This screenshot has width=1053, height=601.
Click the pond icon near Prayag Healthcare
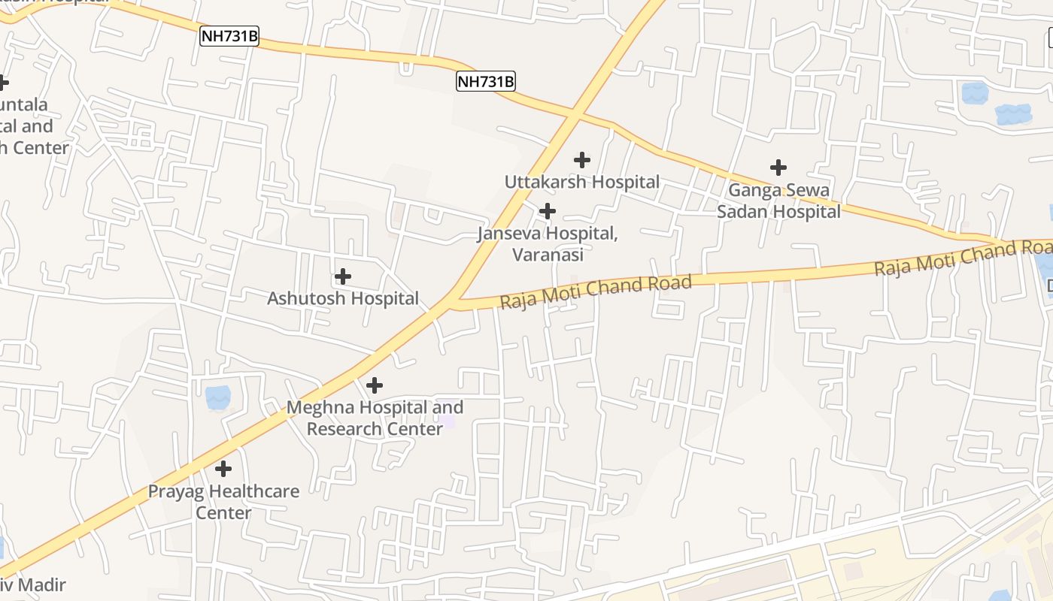[218, 397]
